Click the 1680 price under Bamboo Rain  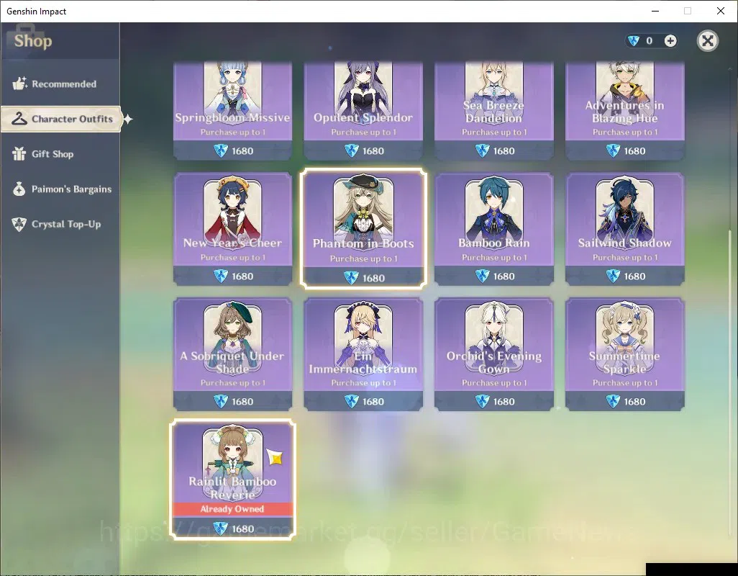point(504,276)
